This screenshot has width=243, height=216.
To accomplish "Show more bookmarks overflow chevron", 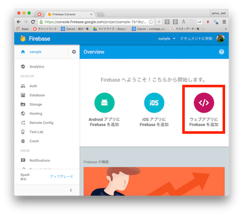I will pos(226,29).
